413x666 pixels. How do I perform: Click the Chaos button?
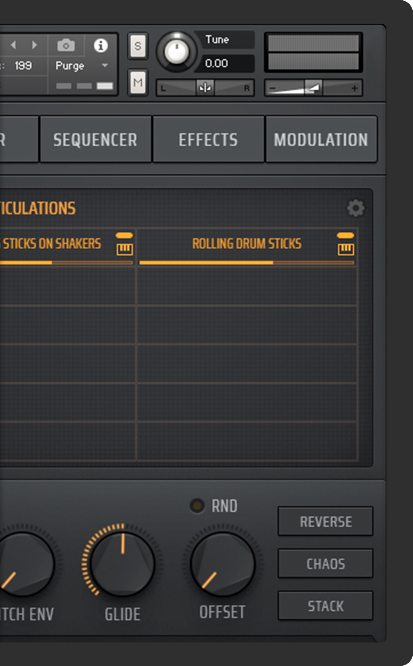coord(325,564)
